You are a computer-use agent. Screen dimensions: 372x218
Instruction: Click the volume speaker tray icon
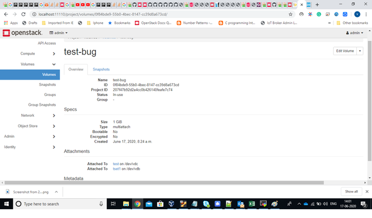325,204
